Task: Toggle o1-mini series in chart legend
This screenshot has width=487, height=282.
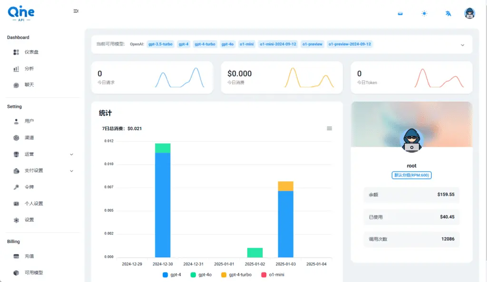Action: coord(273,274)
